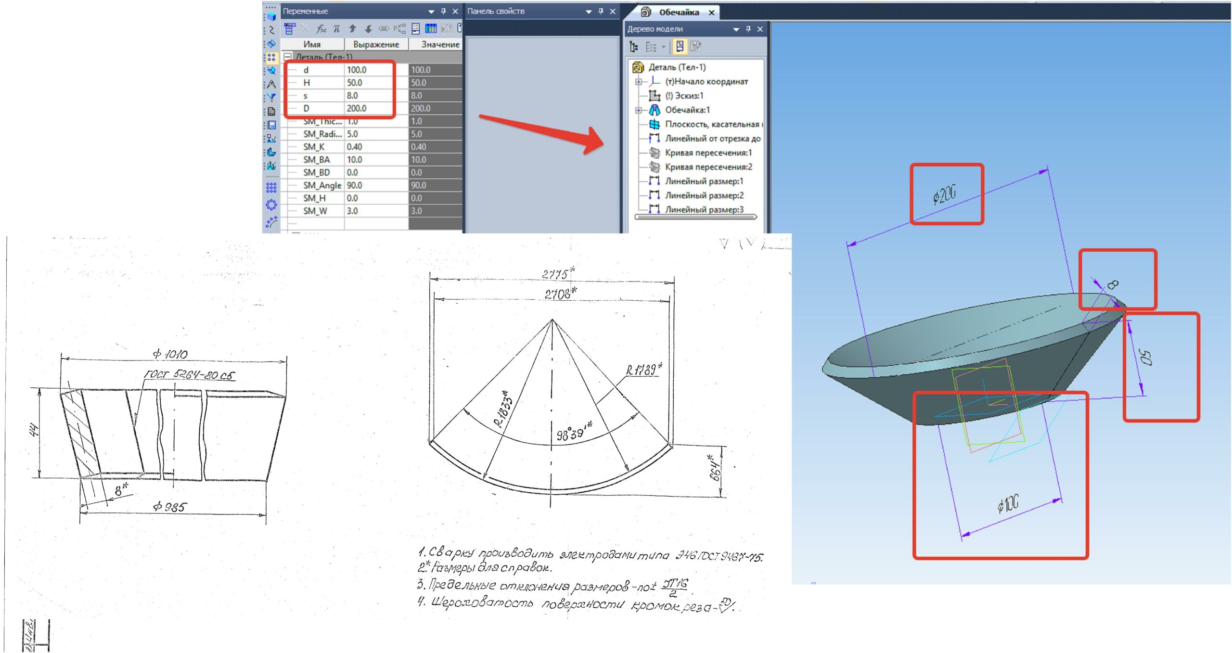The image size is (1232, 653).
Task: Click the blue table icon in Переменные toolbar
Action: pyautogui.click(x=431, y=29)
